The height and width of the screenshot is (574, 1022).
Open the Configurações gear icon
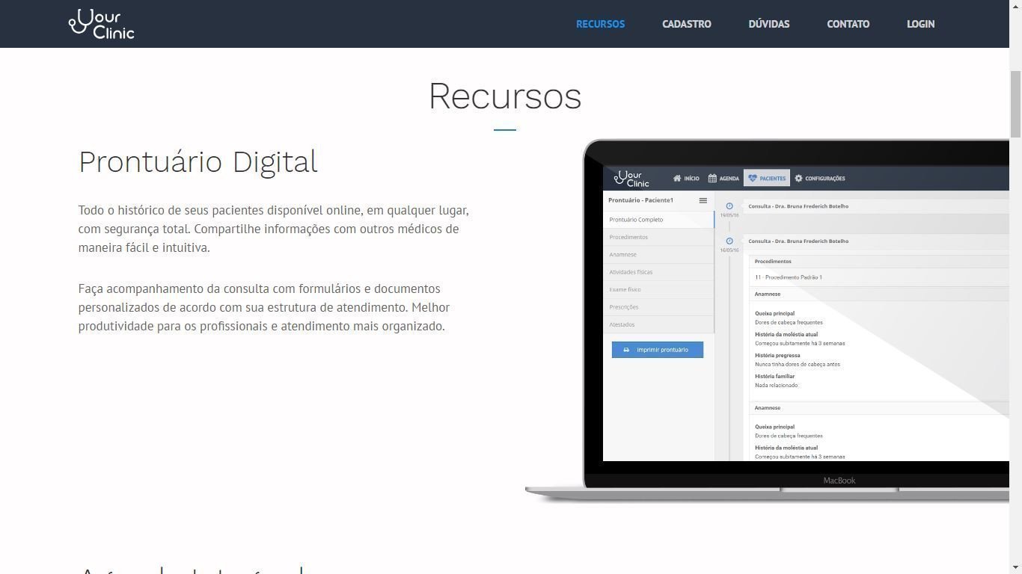pos(798,179)
